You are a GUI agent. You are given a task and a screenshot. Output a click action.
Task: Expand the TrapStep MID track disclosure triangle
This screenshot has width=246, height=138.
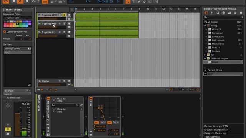tap(39, 23)
